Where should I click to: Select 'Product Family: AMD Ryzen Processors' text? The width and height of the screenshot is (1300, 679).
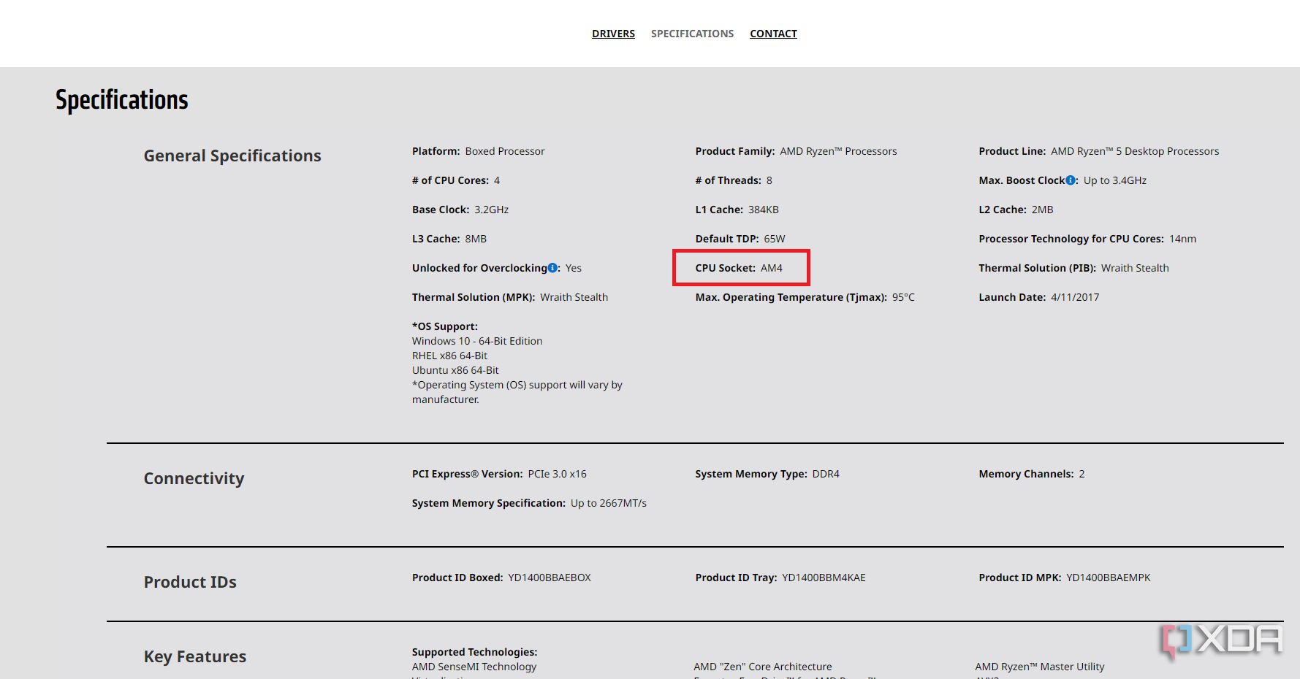click(x=796, y=151)
